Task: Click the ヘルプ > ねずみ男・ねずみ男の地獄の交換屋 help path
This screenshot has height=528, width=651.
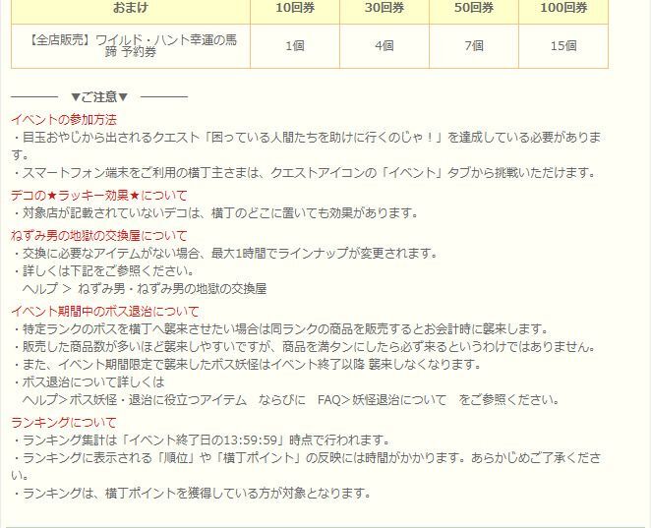Action: point(144,289)
